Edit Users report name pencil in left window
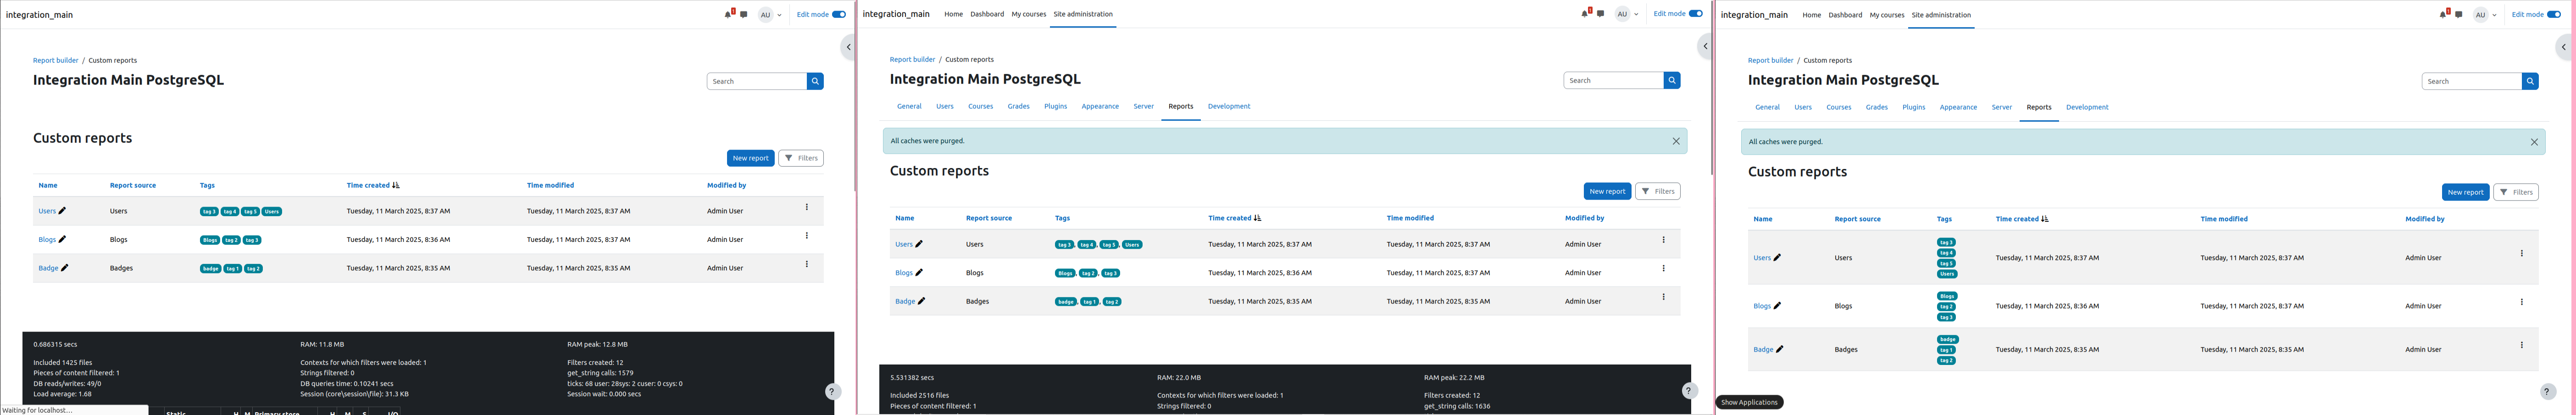The height and width of the screenshot is (415, 2576). click(62, 211)
